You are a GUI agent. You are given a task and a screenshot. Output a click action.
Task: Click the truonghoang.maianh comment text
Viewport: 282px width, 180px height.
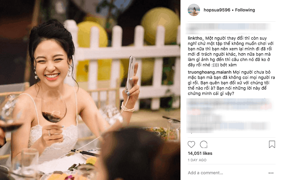231,83
